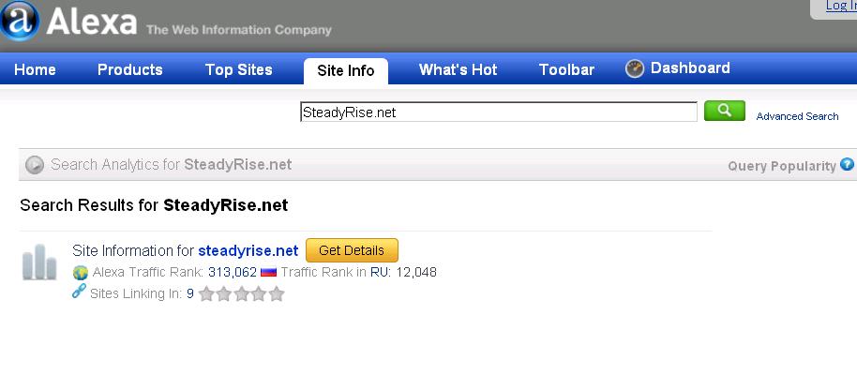Click the Dashboard gauge icon
This screenshot has width=857, height=375.
click(635, 68)
